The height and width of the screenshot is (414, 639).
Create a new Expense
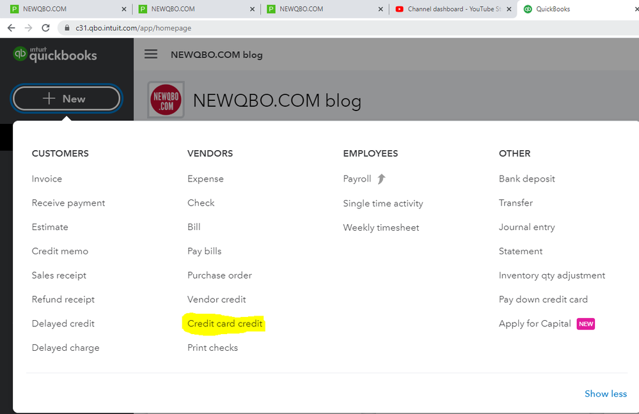[x=205, y=179]
